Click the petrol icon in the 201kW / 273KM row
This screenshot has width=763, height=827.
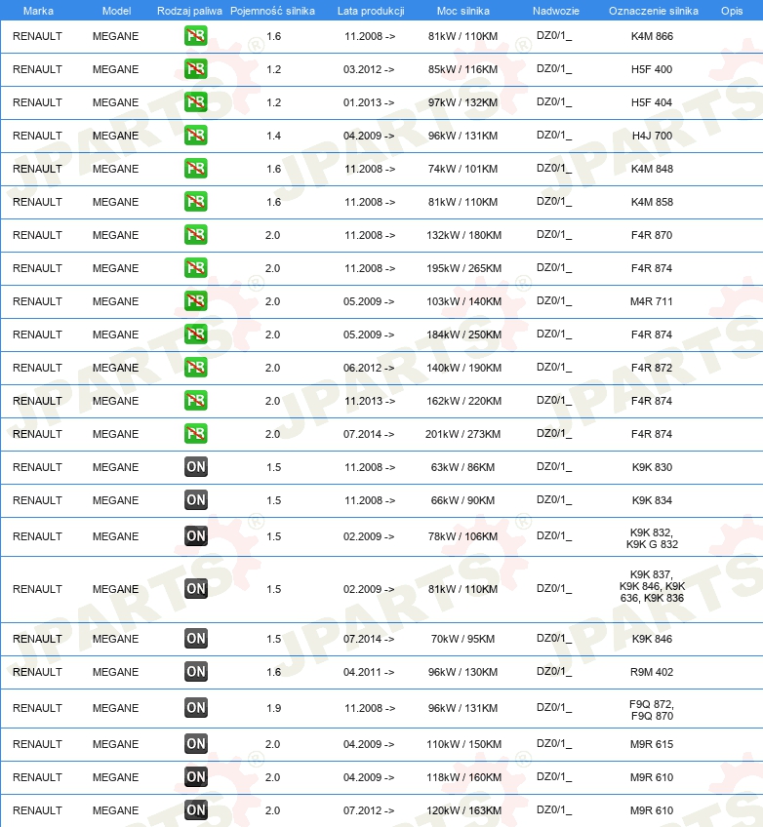click(x=196, y=434)
